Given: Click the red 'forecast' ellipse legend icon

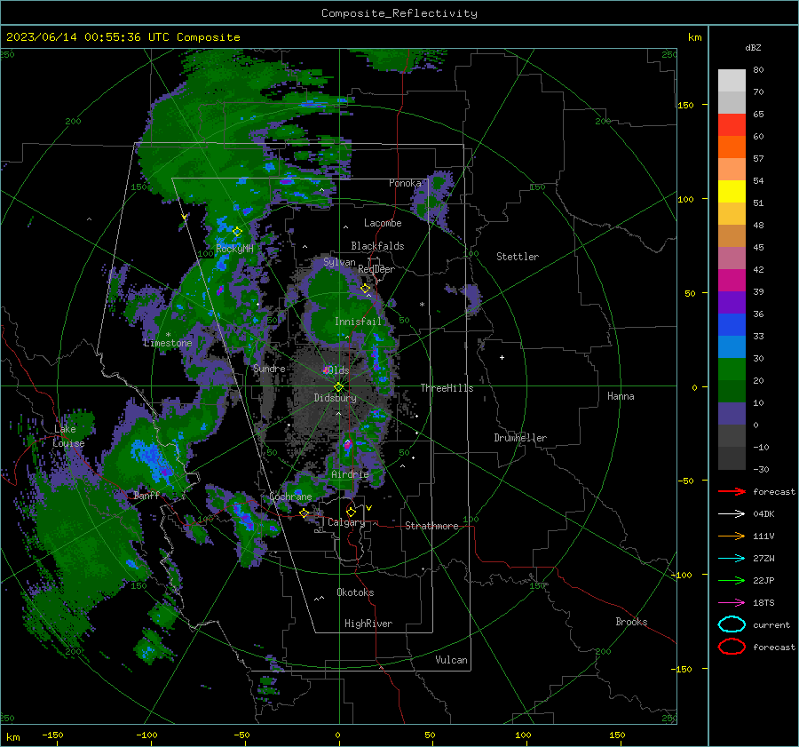Looking at the screenshot, I should tap(732, 647).
